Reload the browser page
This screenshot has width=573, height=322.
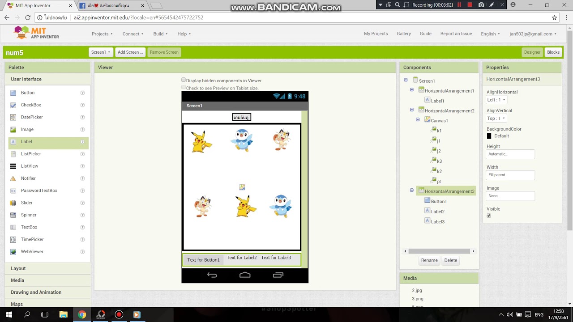coord(28,17)
